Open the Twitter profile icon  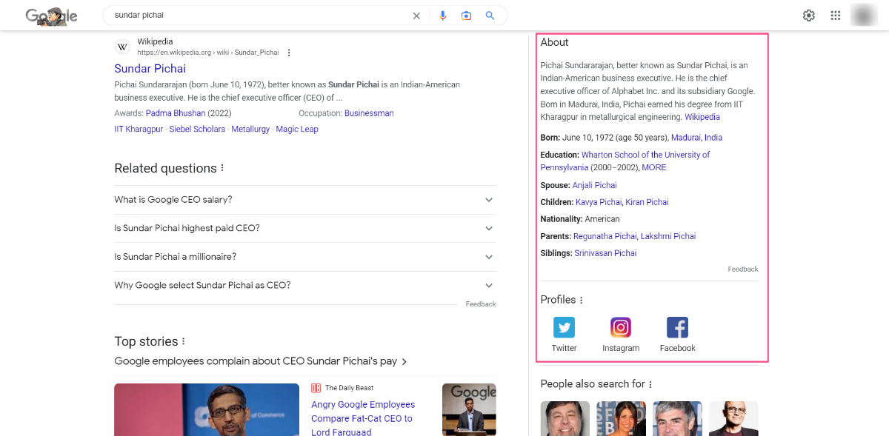coord(565,327)
